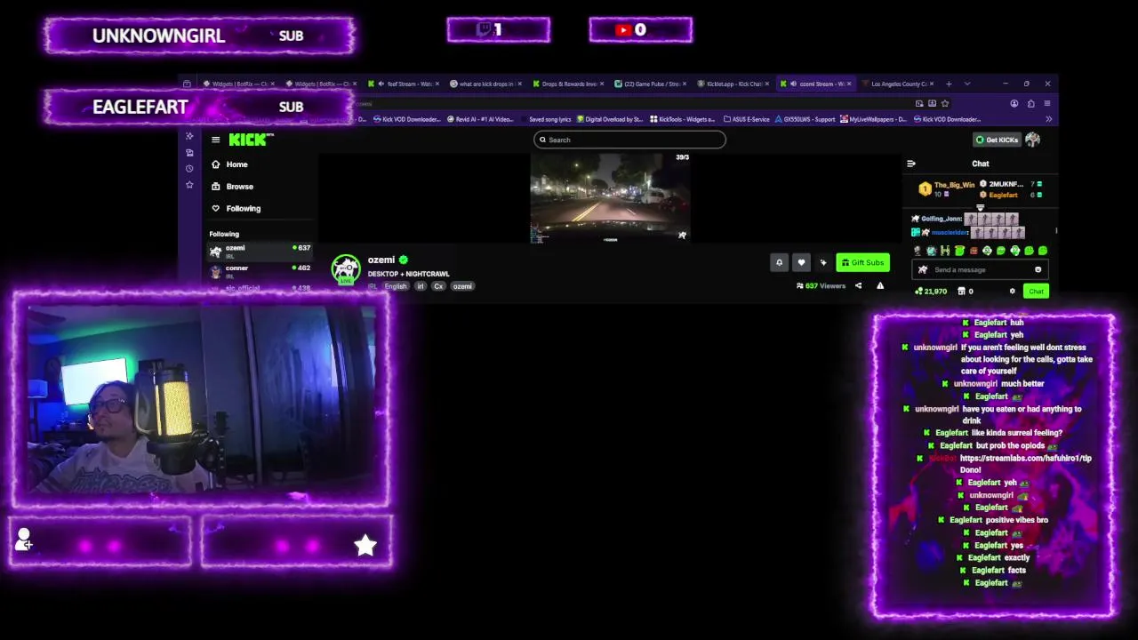Click the notification bell for ozemi
Viewport: 1138px width, 640px height.
coord(779,262)
